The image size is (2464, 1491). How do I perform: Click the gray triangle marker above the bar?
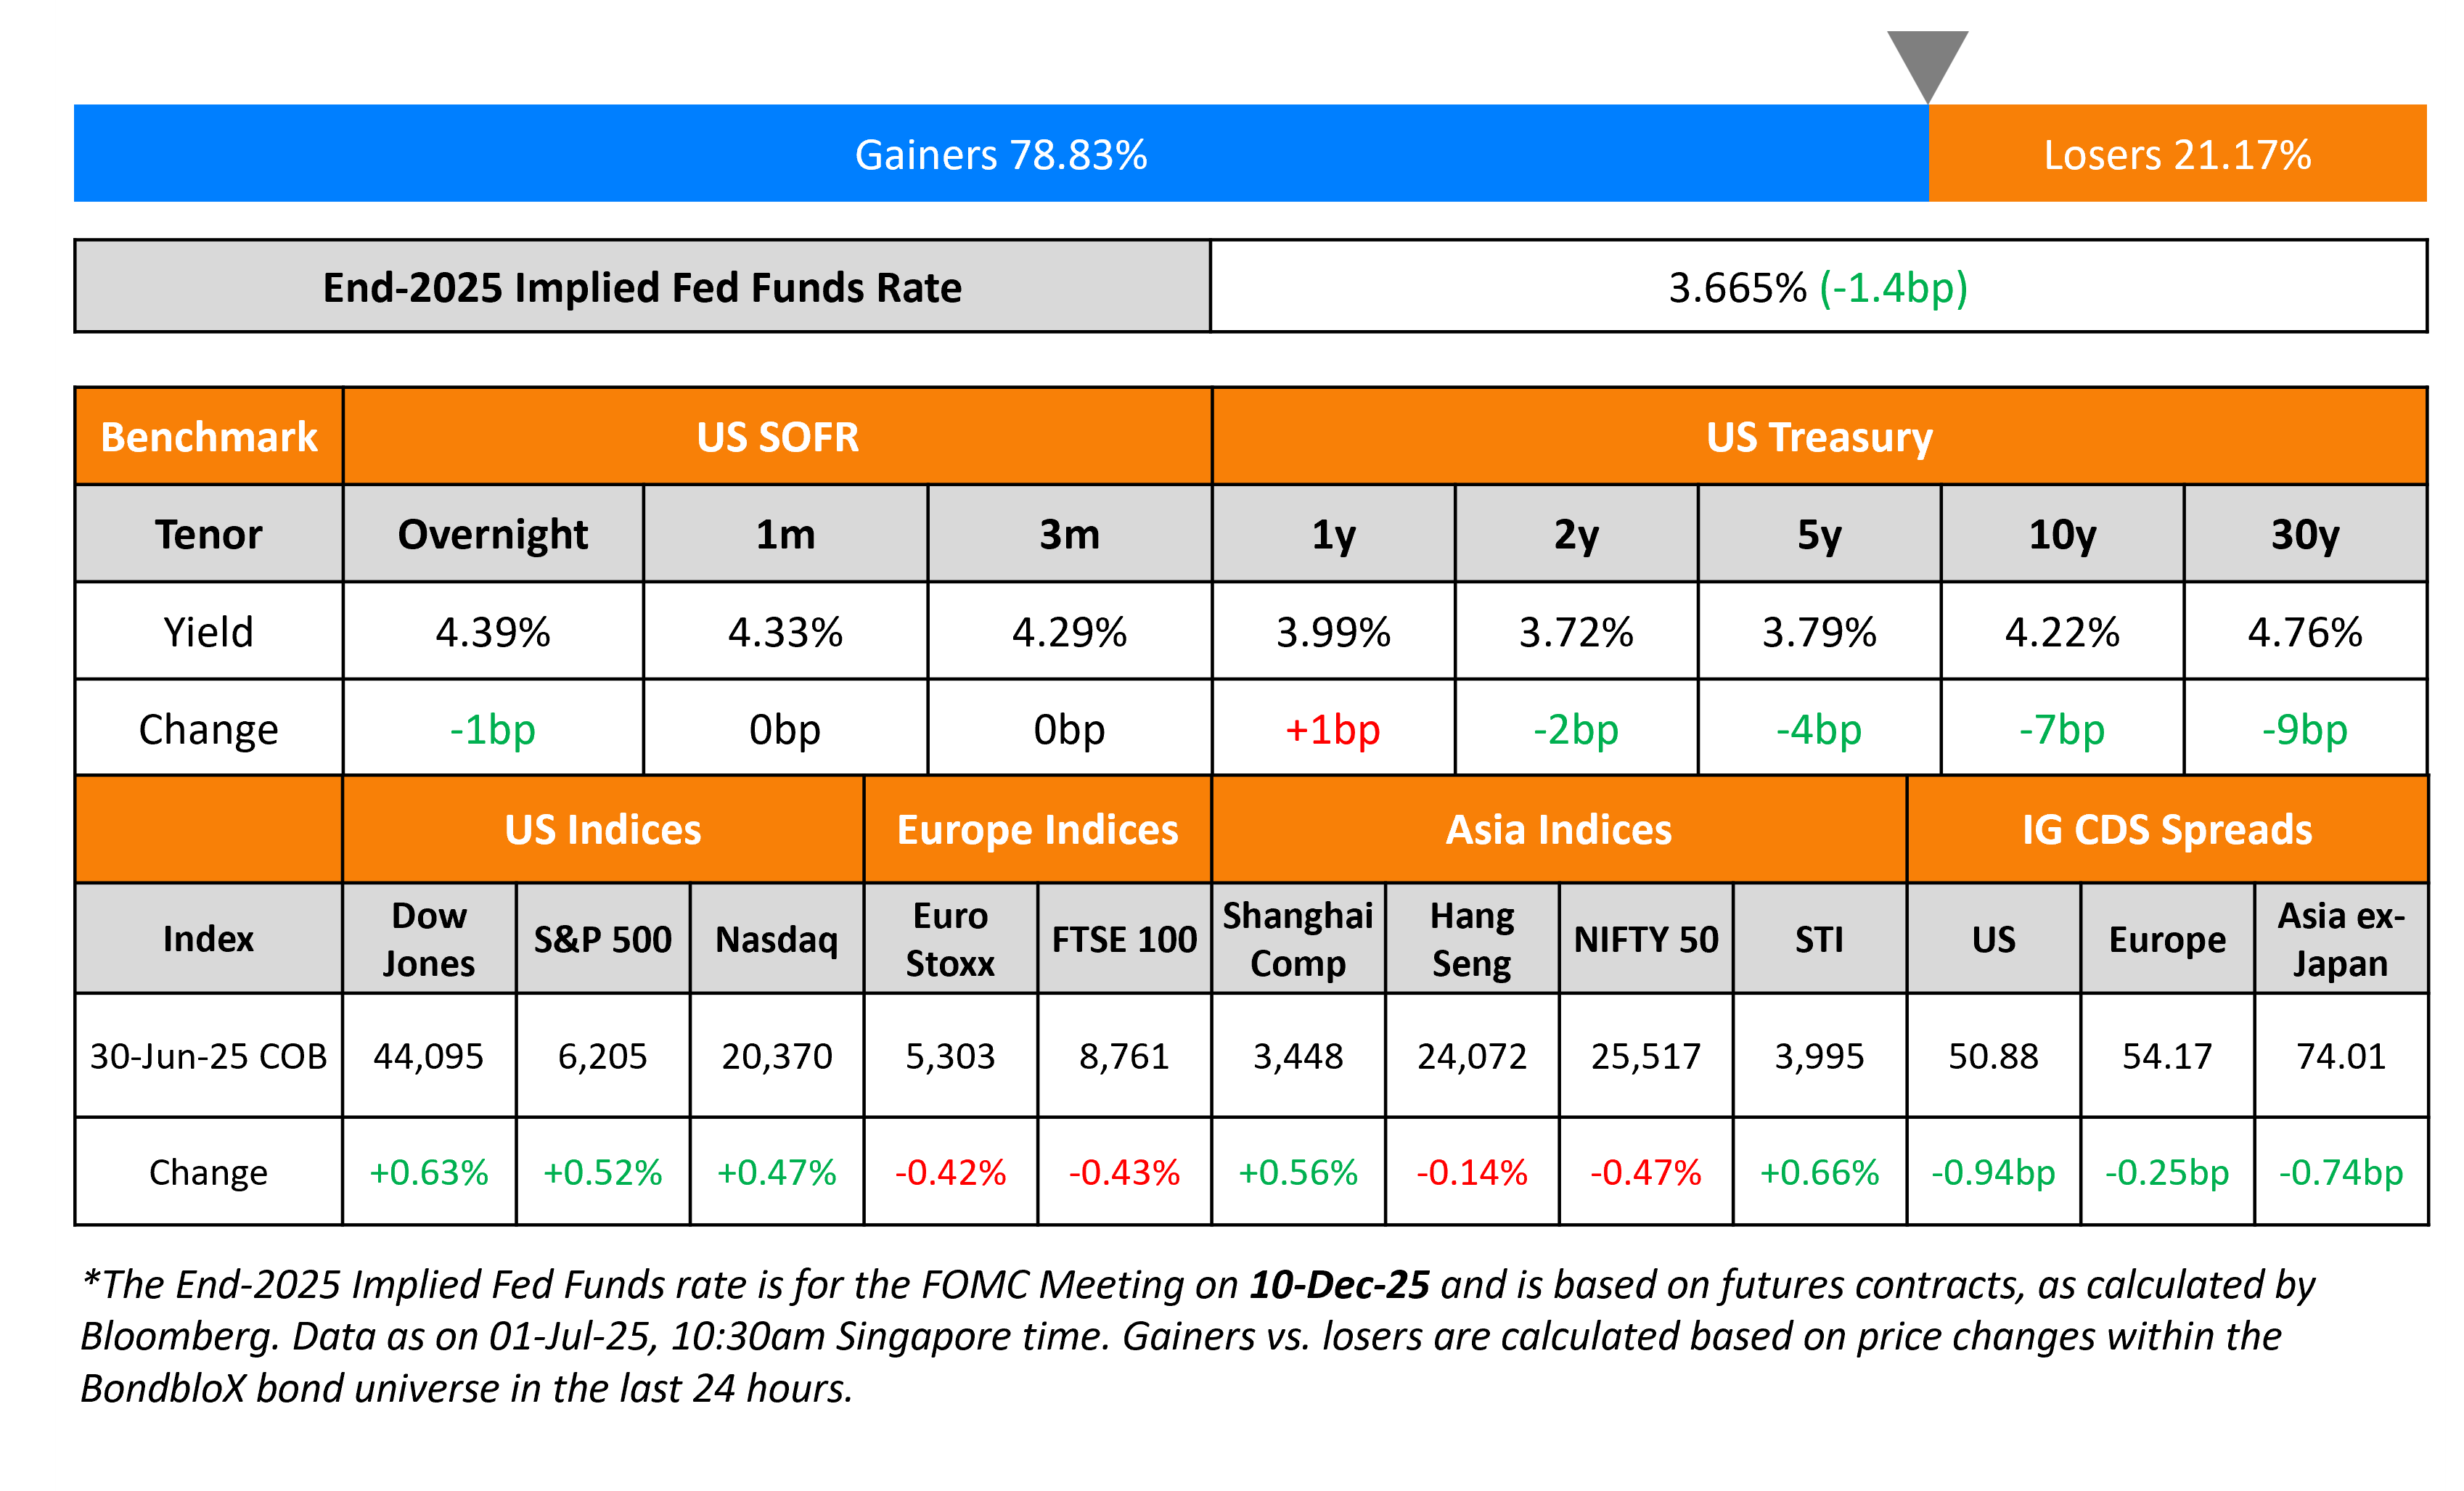(1927, 60)
